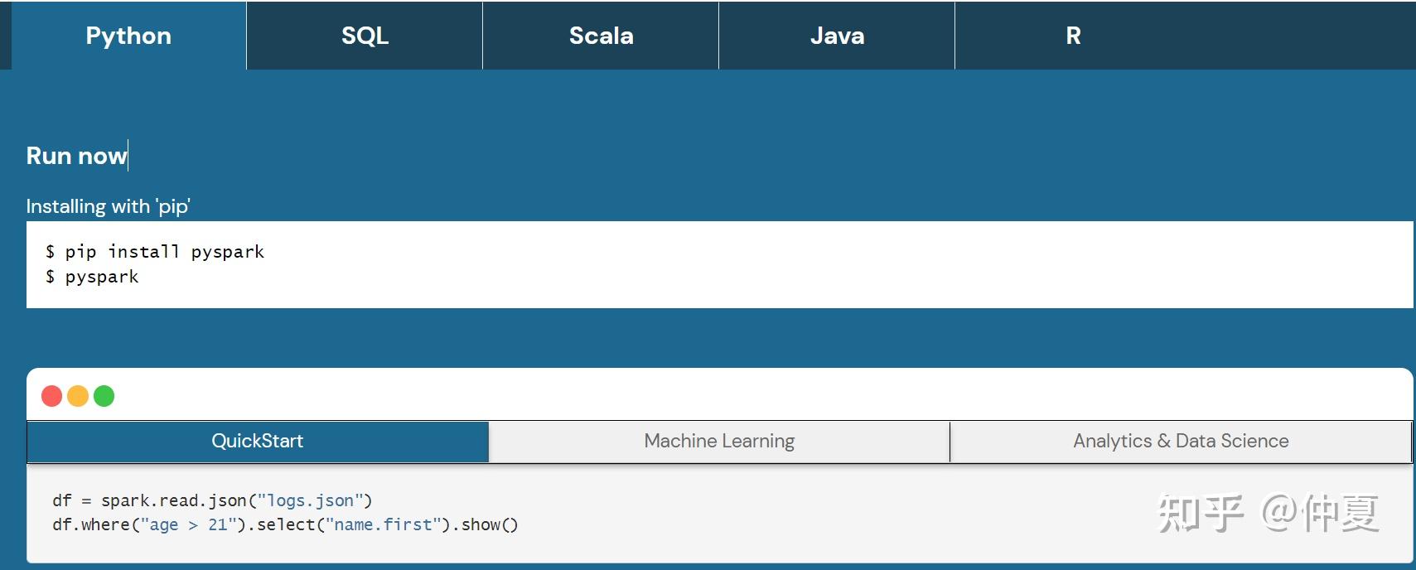Click the "logs.json" string in code
This screenshot has height=570, width=1416.
310,500
